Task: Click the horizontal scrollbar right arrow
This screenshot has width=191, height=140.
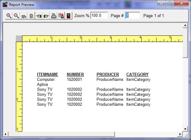Action: pyautogui.click(x=180, y=134)
